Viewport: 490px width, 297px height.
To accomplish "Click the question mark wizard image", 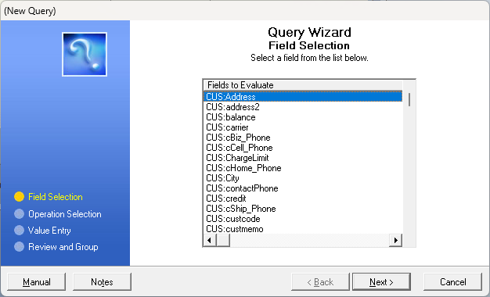I will coord(85,54).
